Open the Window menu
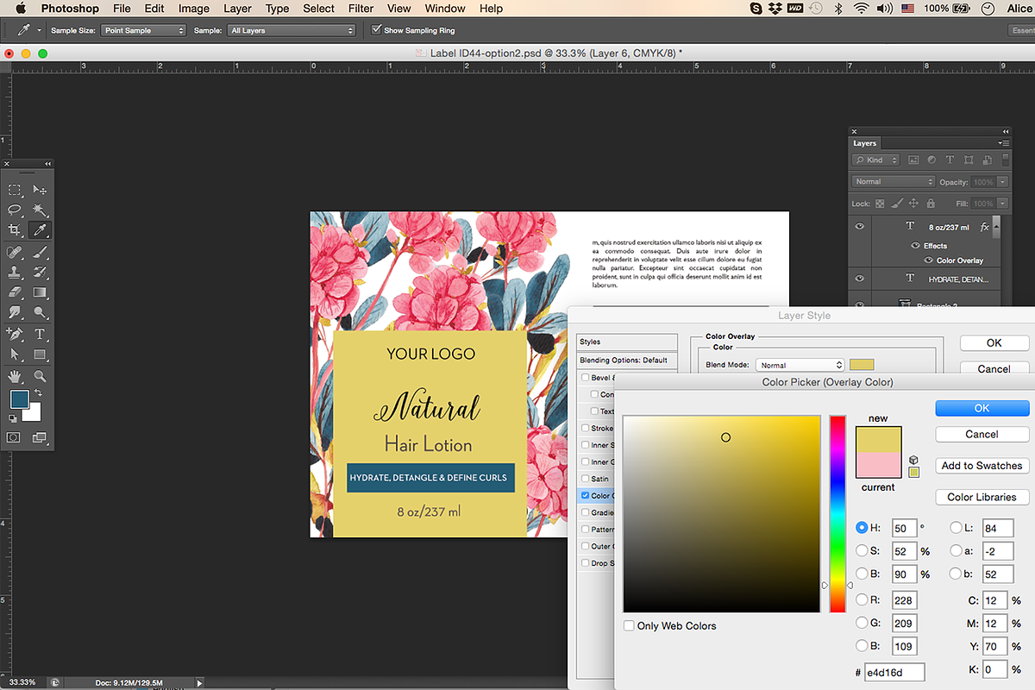1035x690 pixels. click(x=445, y=9)
